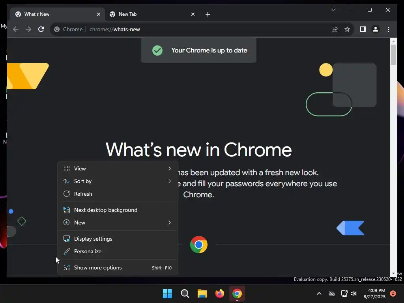Screen dimensions: 404x303
Task: Close the New Tab tab
Action: [x=193, y=14]
